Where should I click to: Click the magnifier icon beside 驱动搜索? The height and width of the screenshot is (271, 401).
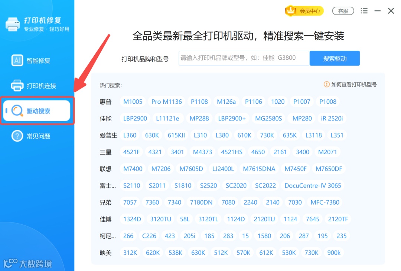point(17,110)
